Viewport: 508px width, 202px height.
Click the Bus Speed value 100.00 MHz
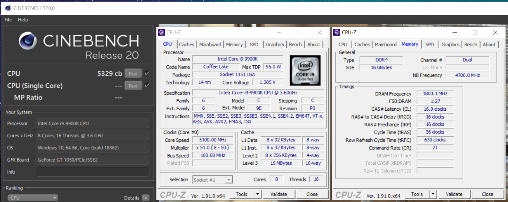[213, 155]
